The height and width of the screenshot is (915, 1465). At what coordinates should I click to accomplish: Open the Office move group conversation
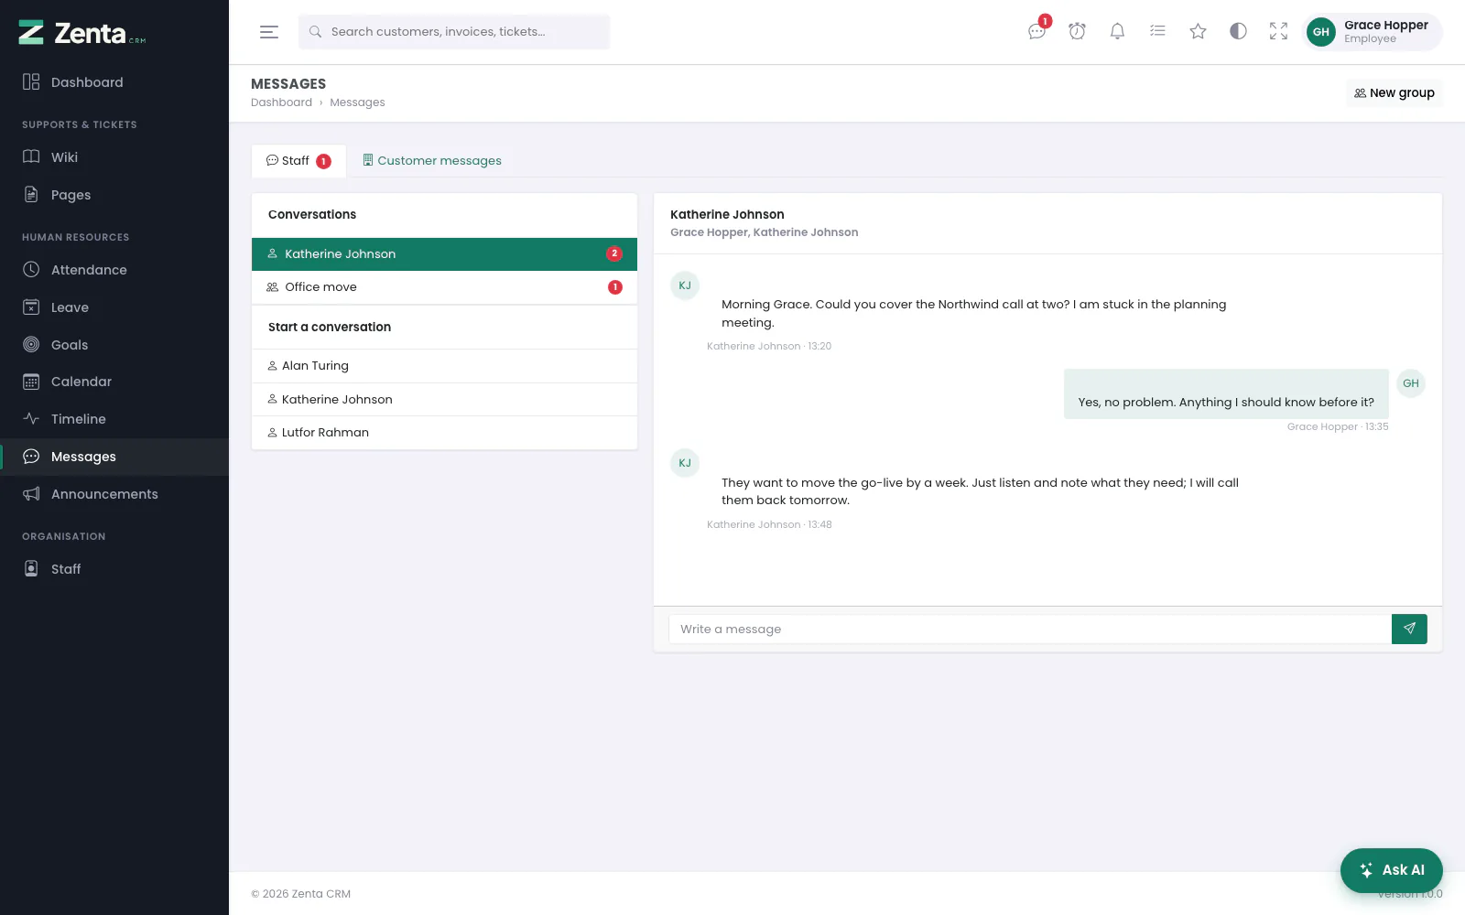pos(444,287)
